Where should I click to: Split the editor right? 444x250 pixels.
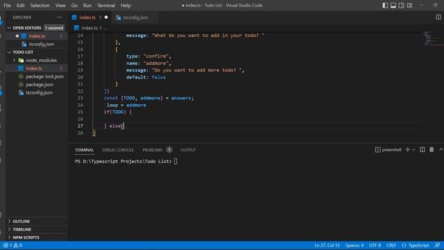[438, 17]
